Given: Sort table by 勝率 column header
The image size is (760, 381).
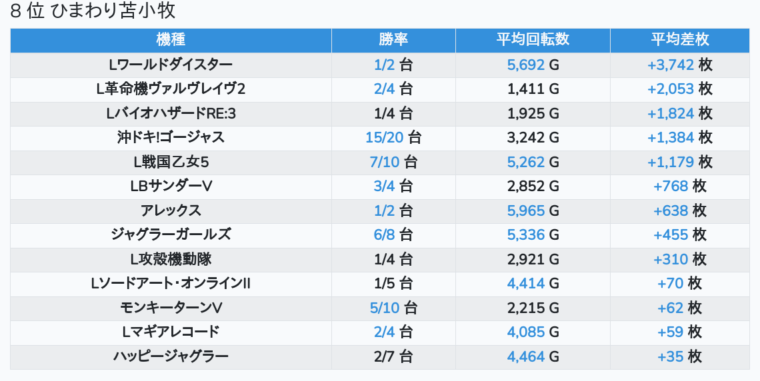Looking at the screenshot, I should click(x=393, y=40).
